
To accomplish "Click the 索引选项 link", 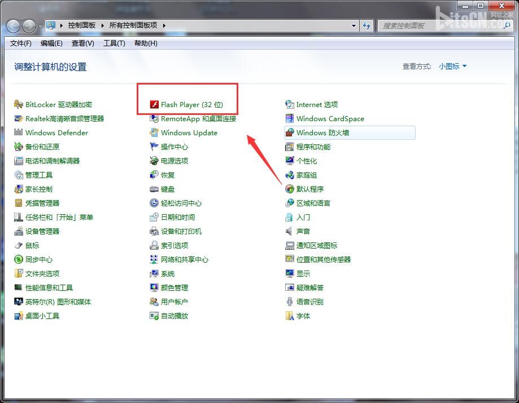I will tap(175, 245).
